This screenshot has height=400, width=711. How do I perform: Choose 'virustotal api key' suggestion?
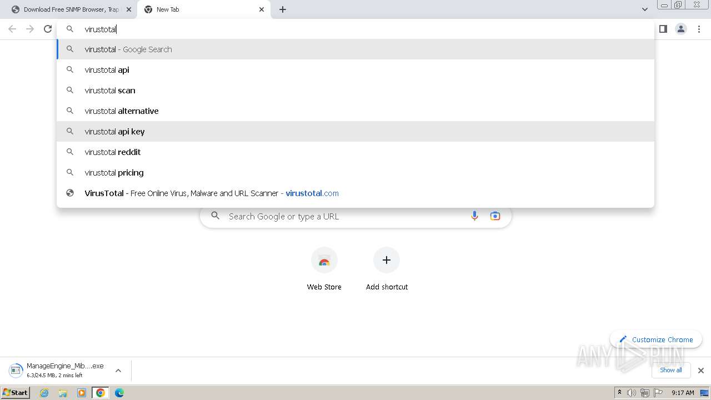pyautogui.click(x=355, y=132)
